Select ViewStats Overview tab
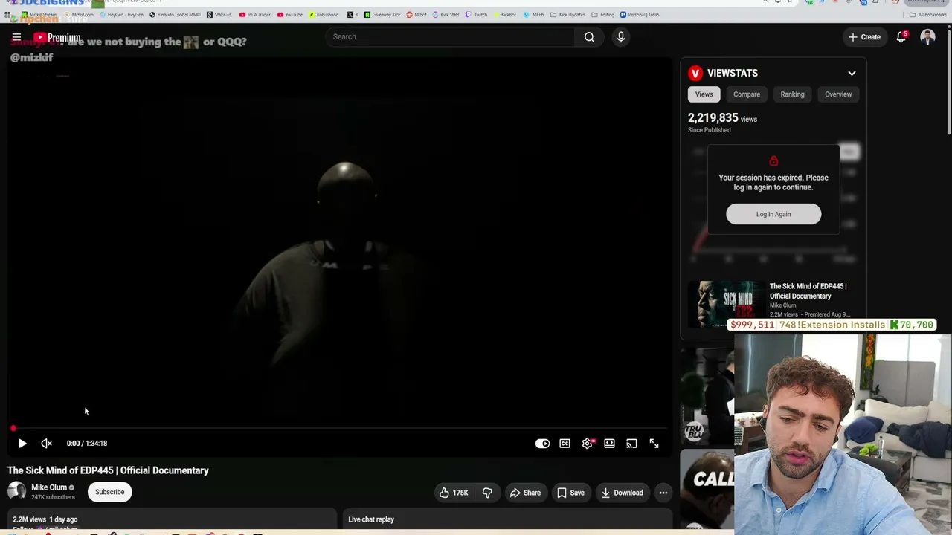Viewport: 952px width, 535px height. [x=838, y=94]
